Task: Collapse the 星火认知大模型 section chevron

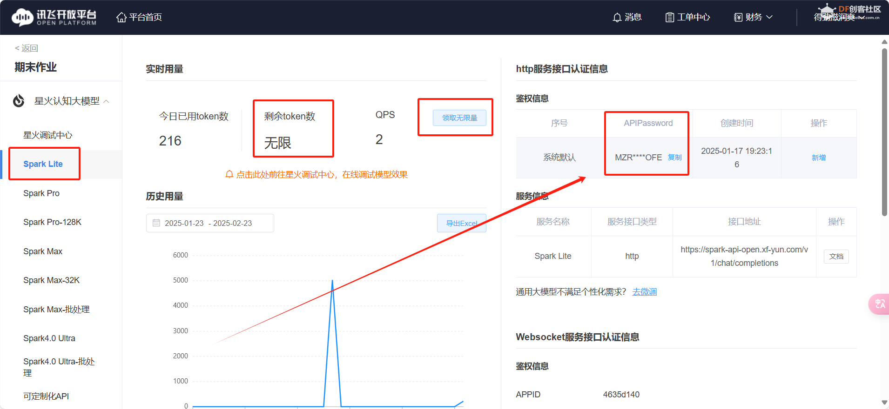Action: coord(106,101)
